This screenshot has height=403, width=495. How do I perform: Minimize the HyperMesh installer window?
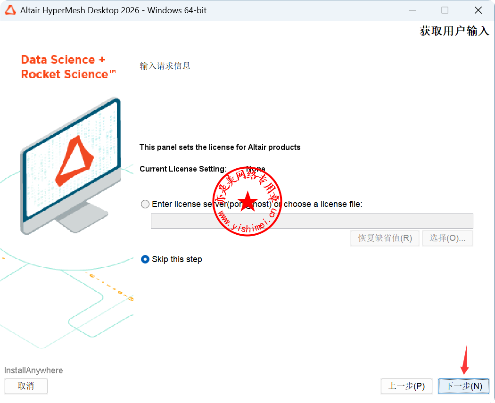412,10
